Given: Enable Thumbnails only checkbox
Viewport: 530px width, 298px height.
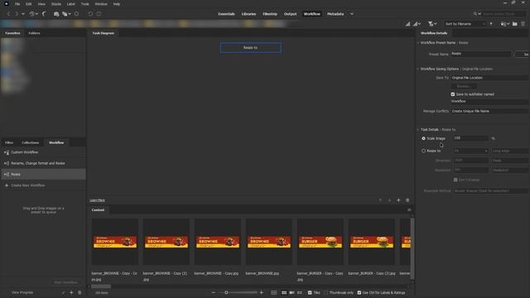Looking at the screenshot, I should [325, 292].
